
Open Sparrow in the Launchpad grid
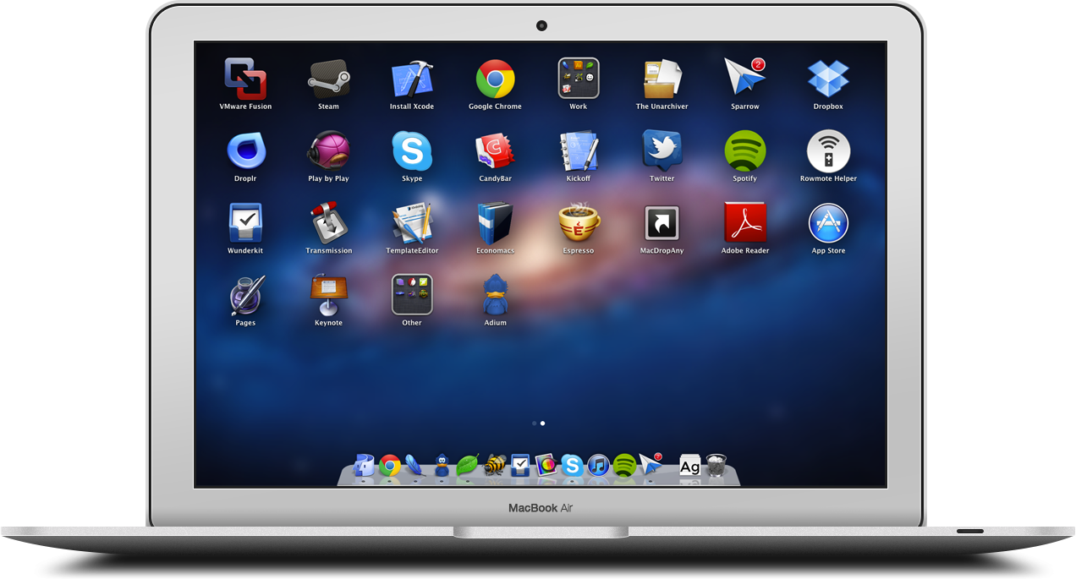pos(745,79)
